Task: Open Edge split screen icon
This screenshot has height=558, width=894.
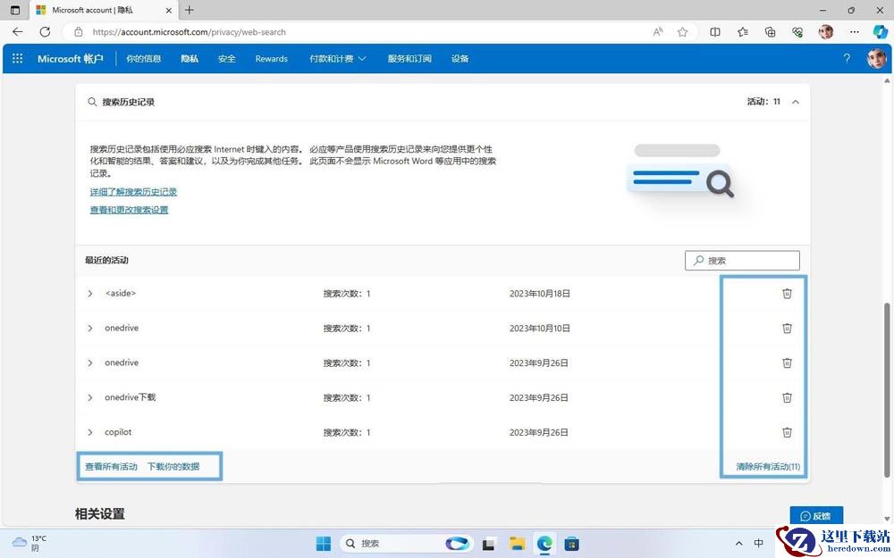Action: 715,32
